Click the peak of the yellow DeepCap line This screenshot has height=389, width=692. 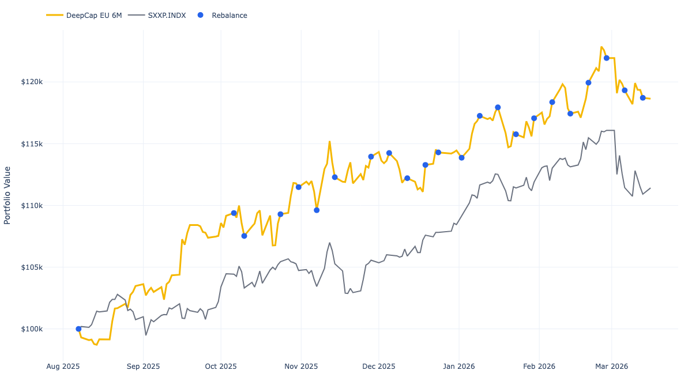point(602,47)
